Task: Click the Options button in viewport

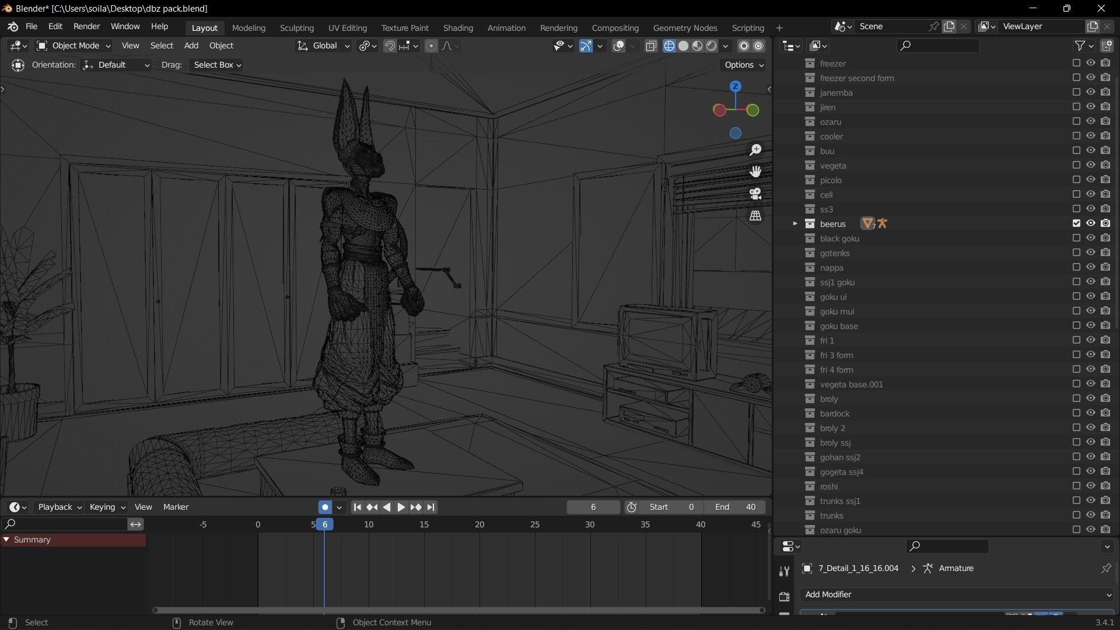Action: tap(744, 65)
